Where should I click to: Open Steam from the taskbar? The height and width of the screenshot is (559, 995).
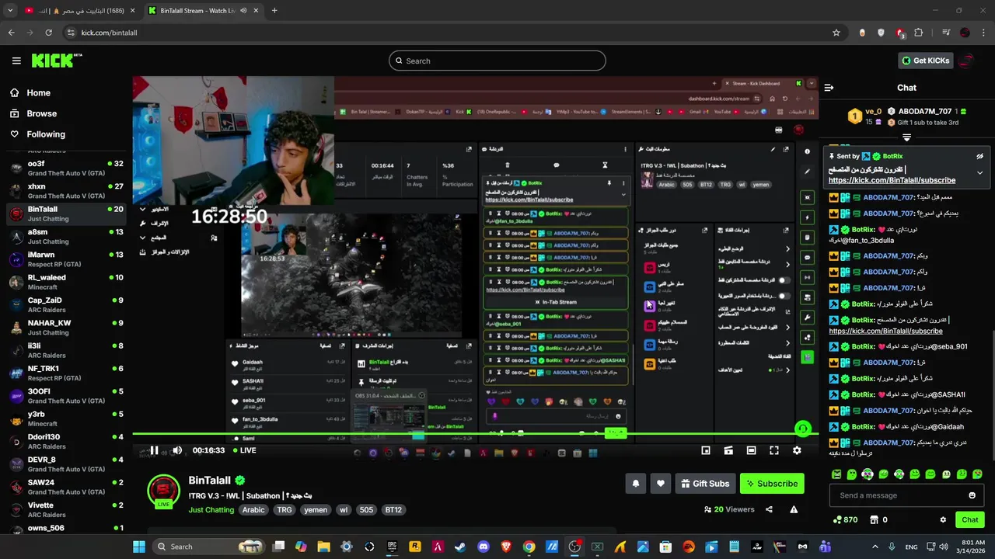[461, 547]
